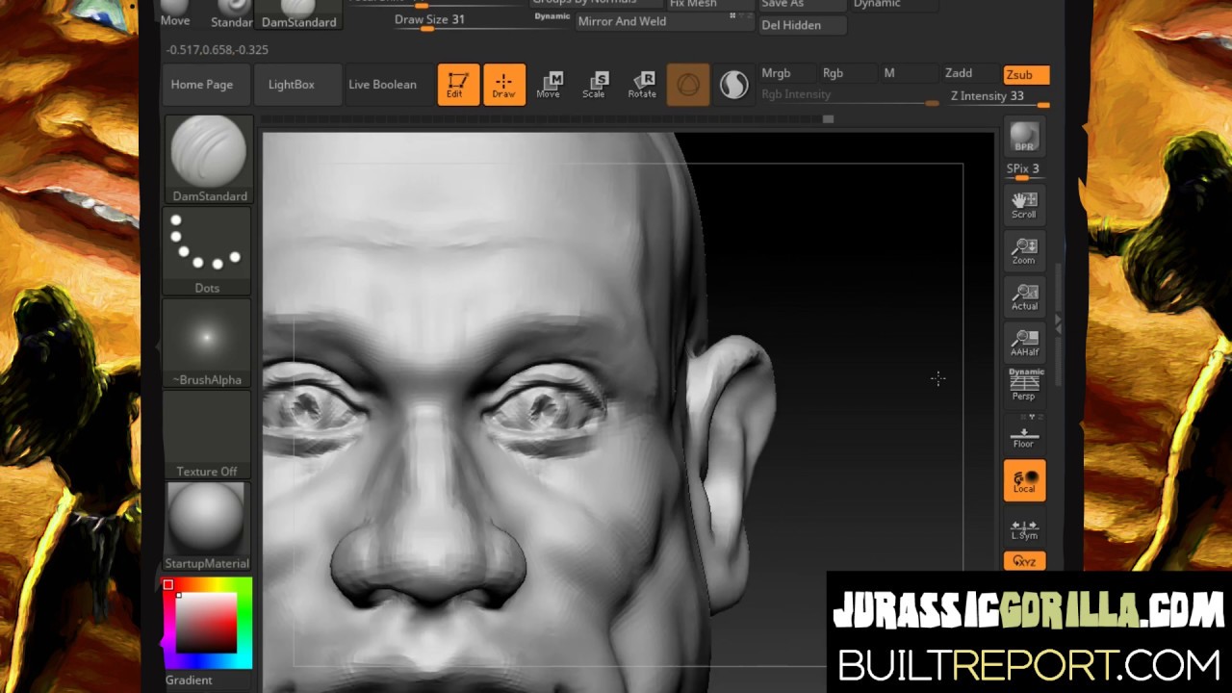Image resolution: width=1232 pixels, height=693 pixels.
Task: Toggle the XYZ rotation button
Action: click(1024, 561)
